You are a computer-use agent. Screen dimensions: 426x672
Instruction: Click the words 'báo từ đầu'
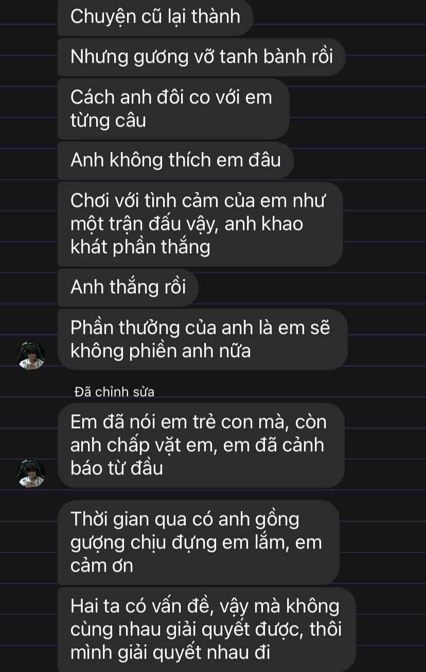tap(117, 469)
